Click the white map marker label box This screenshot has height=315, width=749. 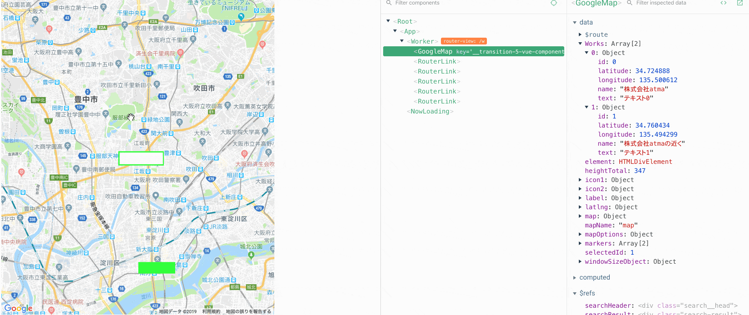click(x=141, y=158)
